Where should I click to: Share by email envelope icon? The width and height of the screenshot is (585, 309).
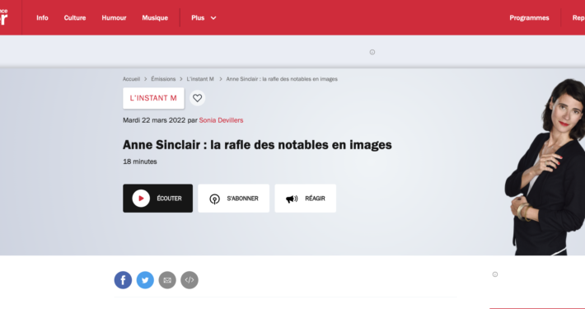point(167,280)
